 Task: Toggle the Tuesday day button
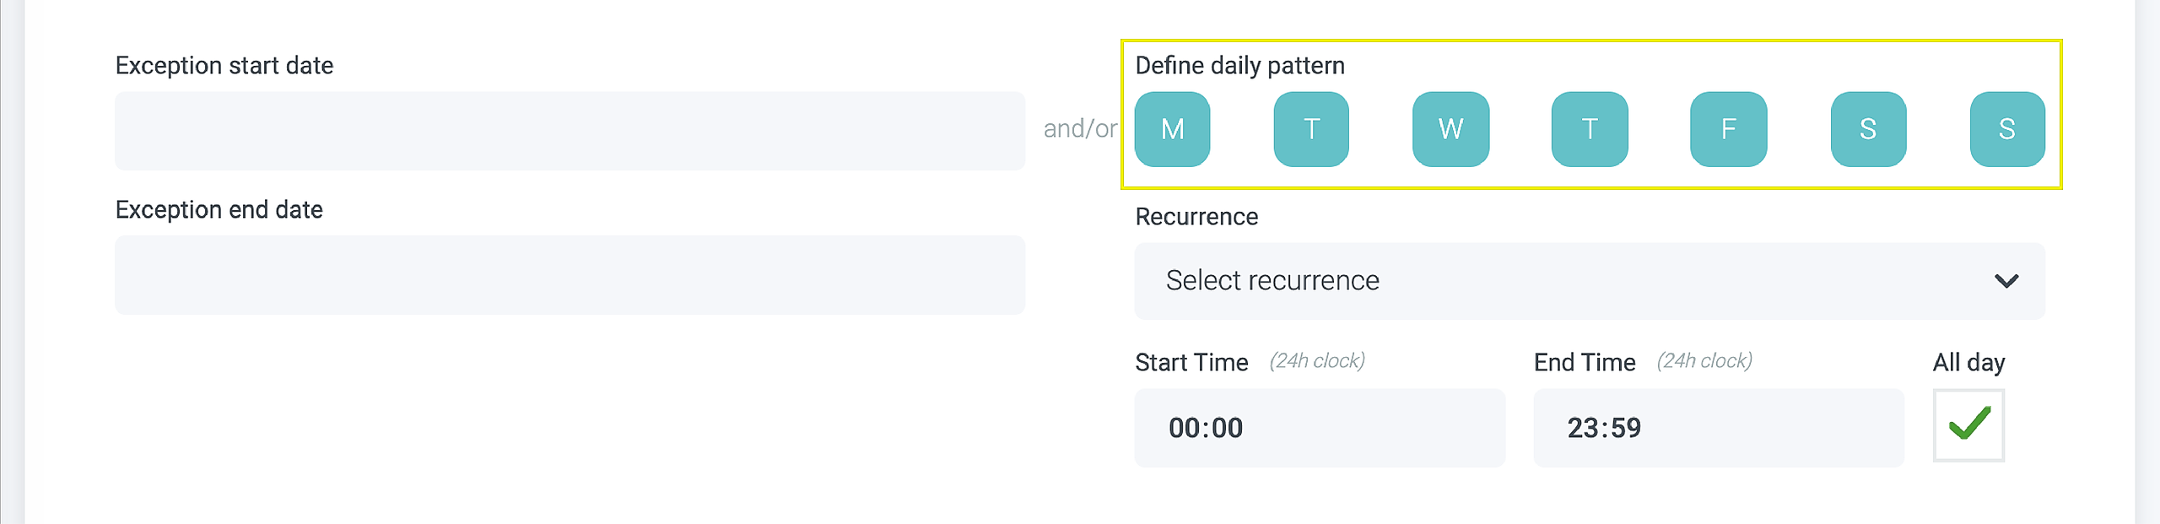[x=1311, y=129]
